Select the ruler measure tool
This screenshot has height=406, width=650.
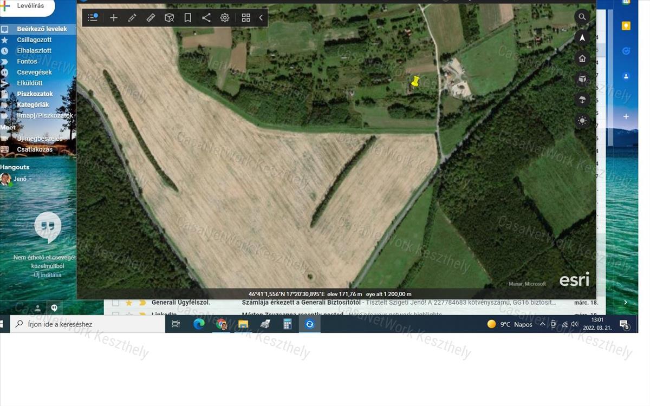[151, 18]
